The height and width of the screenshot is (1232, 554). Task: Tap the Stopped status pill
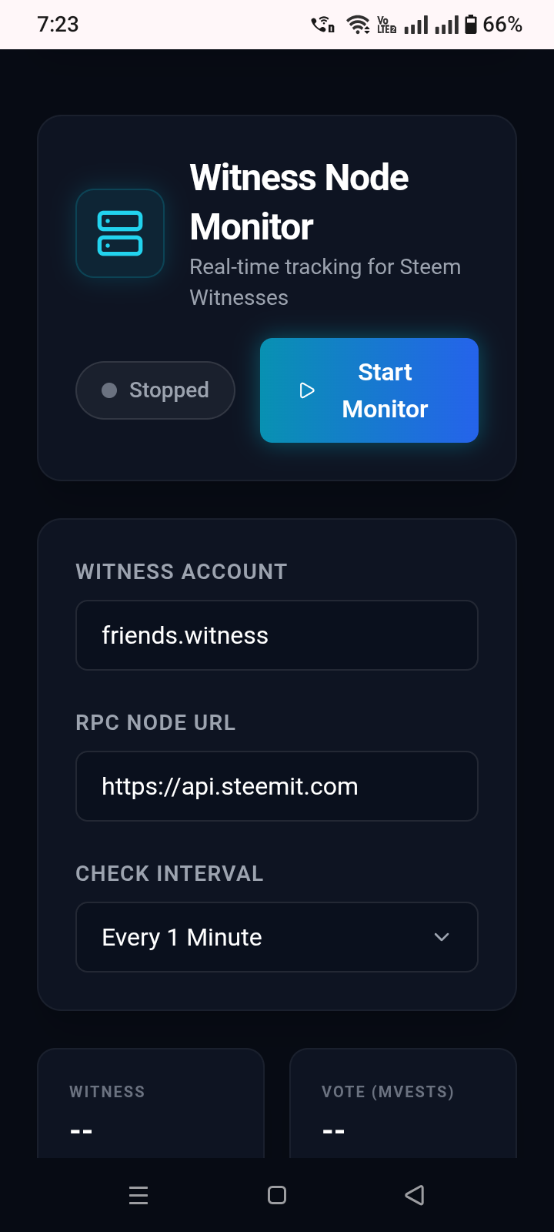coord(155,390)
